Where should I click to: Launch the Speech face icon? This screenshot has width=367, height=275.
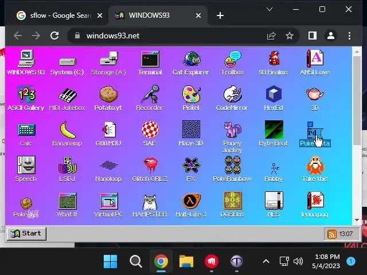(x=26, y=165)
